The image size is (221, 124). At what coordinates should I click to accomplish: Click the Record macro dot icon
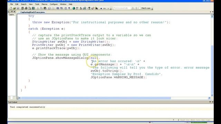[x=101, y=8]
